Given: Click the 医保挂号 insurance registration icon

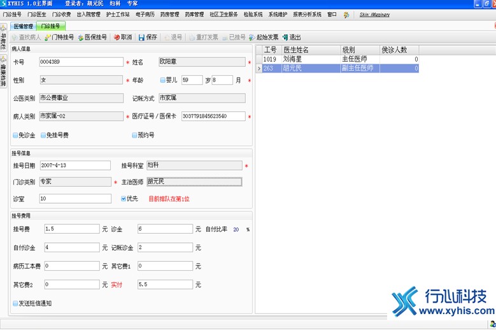Looking at the screenshot, I should click(81, 38).
